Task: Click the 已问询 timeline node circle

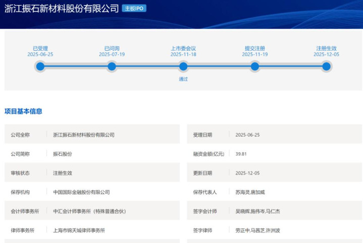Action: (112, 67)
